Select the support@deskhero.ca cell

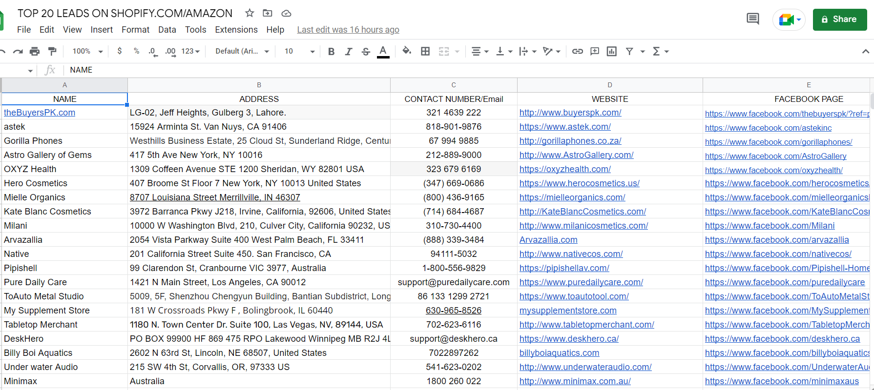(454, 339)
